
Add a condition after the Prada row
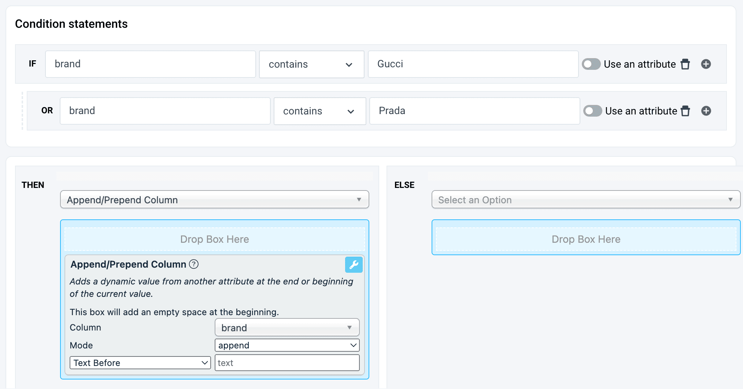[x=706, y=111]
